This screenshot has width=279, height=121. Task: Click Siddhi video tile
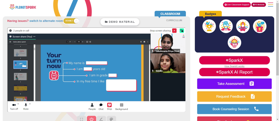pyautogui.click(x=168, y=63)
